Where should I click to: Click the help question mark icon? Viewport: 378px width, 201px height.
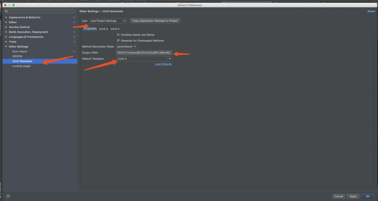point(8,196)
